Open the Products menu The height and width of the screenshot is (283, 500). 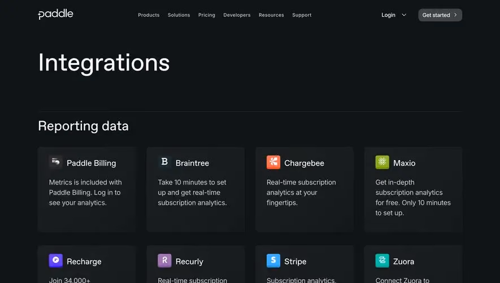pyautogui.click(x=149, y=15)
